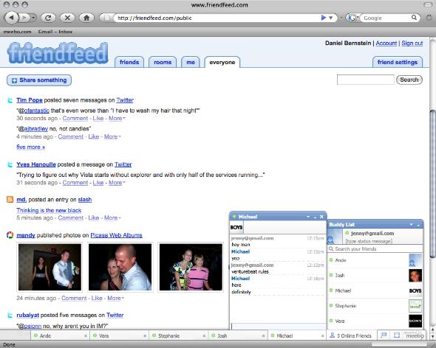Click the 5 Online Friends button
436x348 pixels.
coord(351,335)
